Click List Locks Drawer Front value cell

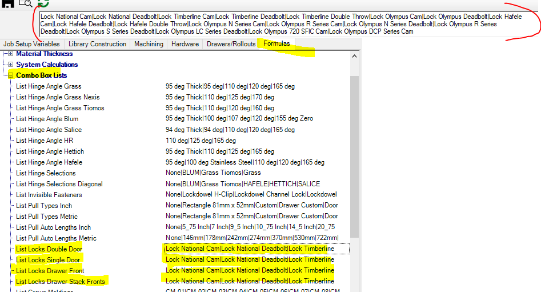click(250, 270)
